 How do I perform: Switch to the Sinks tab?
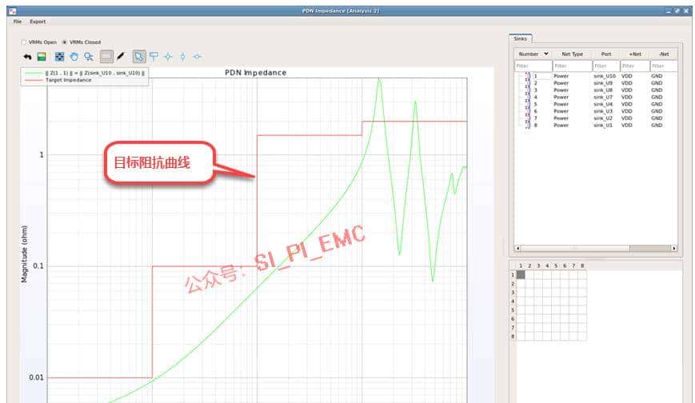[521, 38]
